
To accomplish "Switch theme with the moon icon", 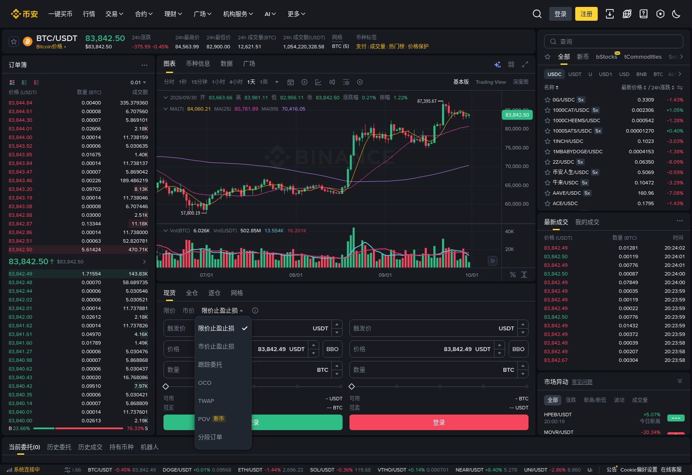I will (x=676, y=14).
